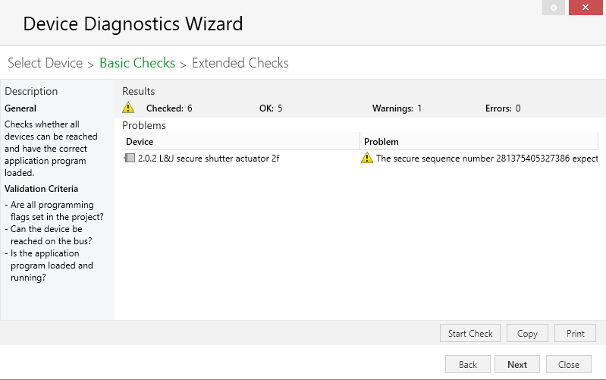Click the warning triangle in Problem column

pyautogui.click(x=367, y=158)
